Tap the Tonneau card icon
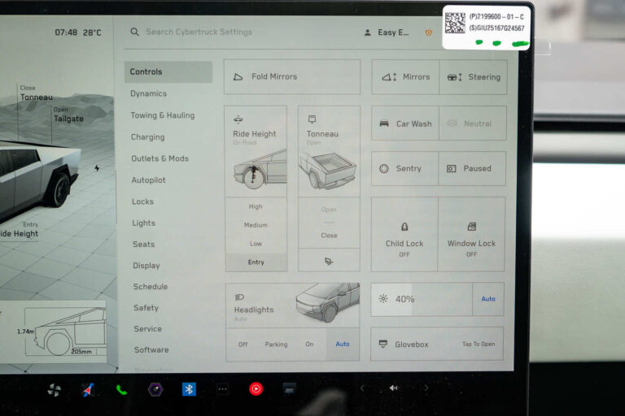Viewport: 625px width, 416px height. [312, 119]
